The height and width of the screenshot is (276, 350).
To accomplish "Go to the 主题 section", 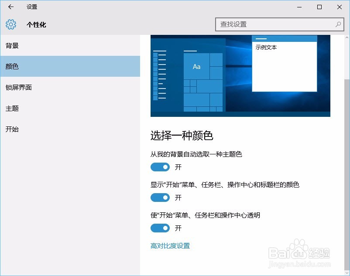I will tap(70, 108).
